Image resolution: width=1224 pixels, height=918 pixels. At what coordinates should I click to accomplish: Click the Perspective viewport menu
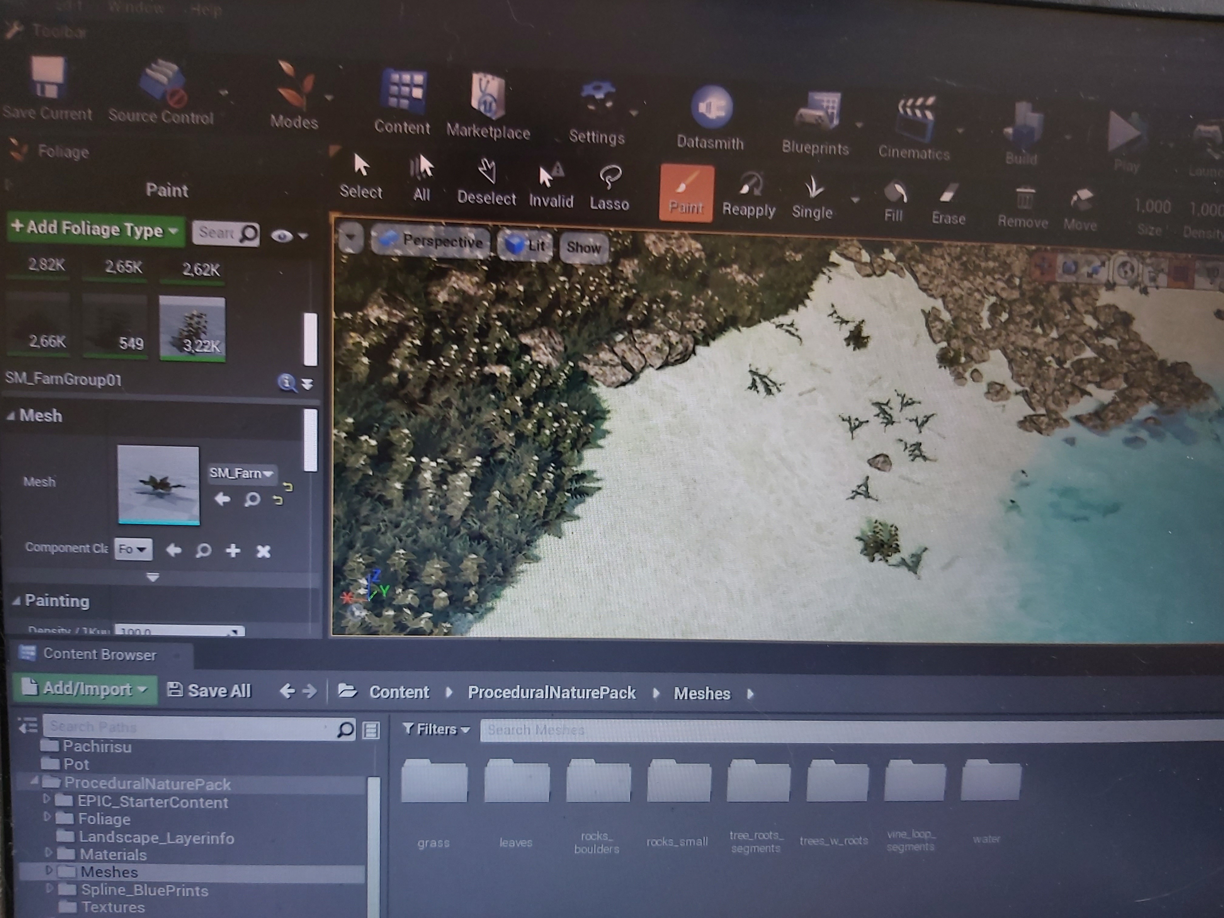tap(430, 241)
